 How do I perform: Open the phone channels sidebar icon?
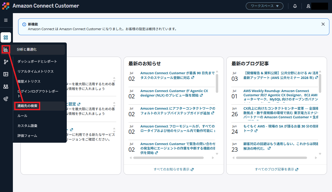(6, 99)
